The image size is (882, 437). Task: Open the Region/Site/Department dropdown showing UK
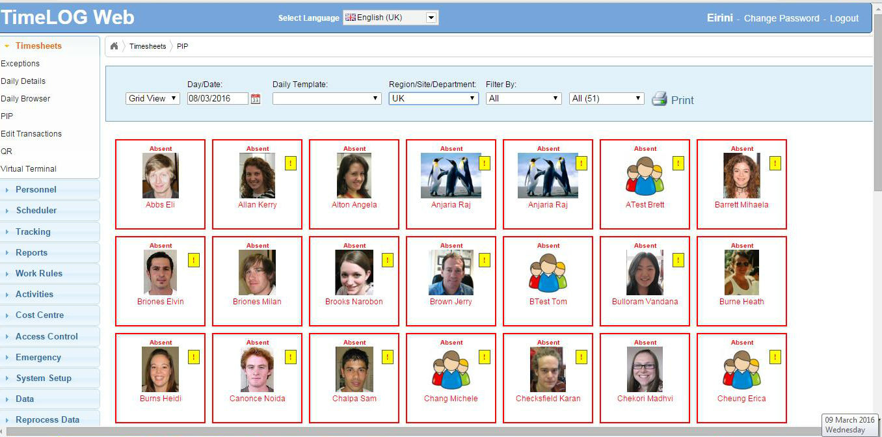(x=433, y=98)
